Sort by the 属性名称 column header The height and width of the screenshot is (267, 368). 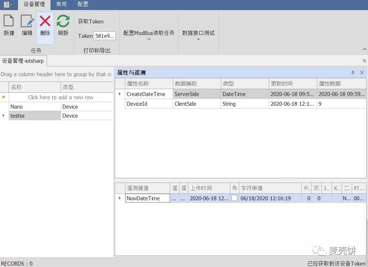click(x=149, y=83)
